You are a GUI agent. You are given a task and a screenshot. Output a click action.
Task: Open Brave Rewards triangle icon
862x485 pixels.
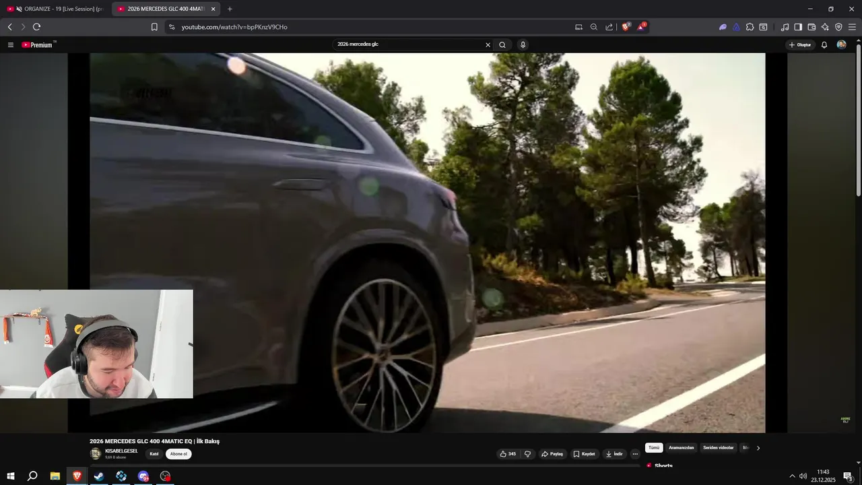point(642,27)
